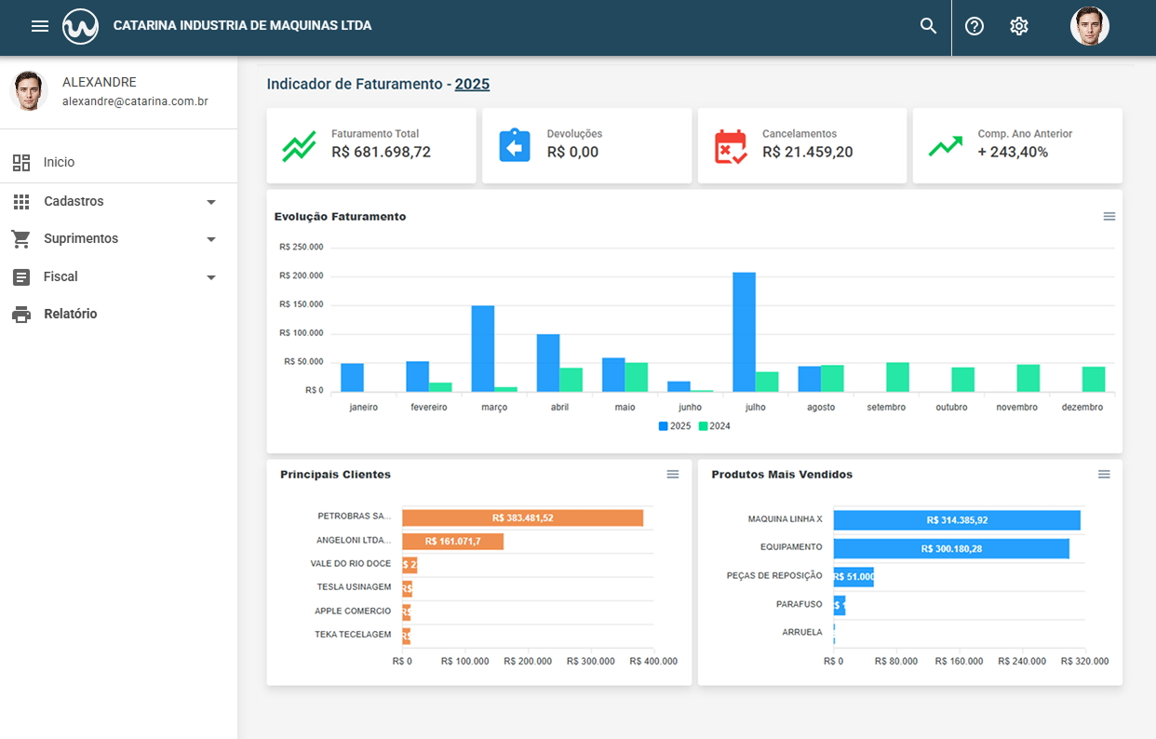Select the Cancelamentos calendar icon card
Screen dimensions: 1156x739
[x=731, y=147]
